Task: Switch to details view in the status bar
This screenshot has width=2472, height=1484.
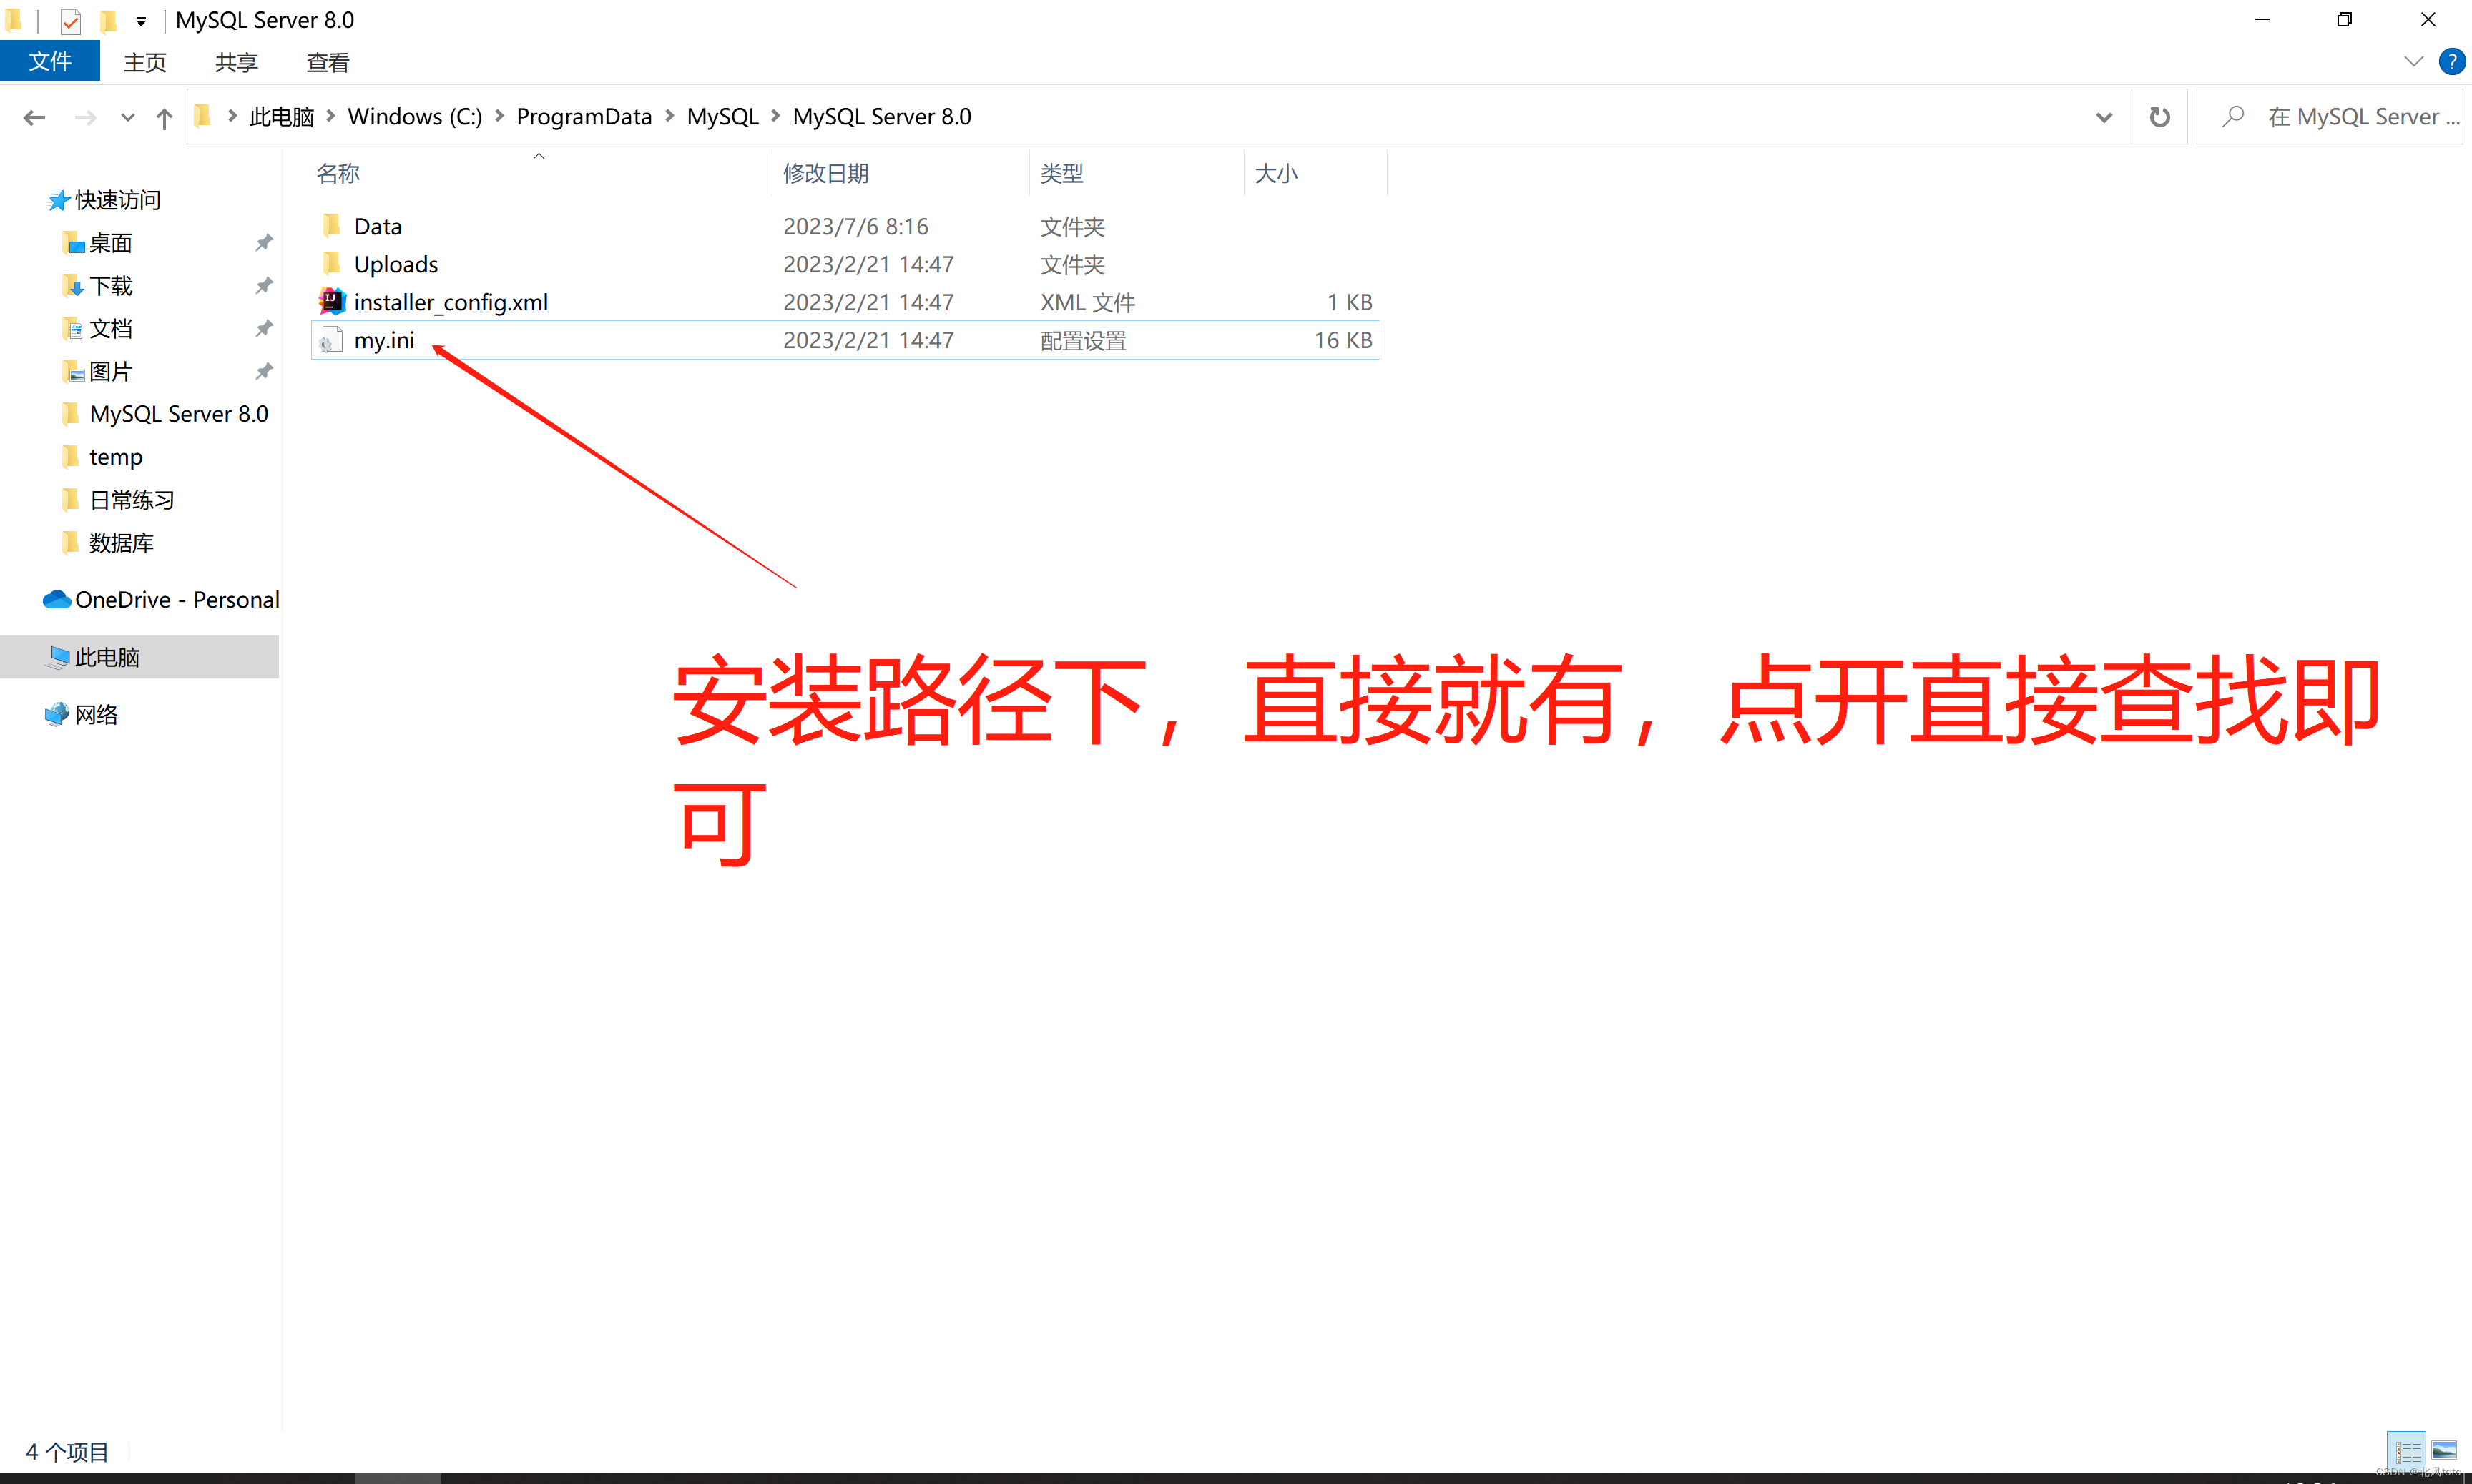Action: point(2406,1450)
